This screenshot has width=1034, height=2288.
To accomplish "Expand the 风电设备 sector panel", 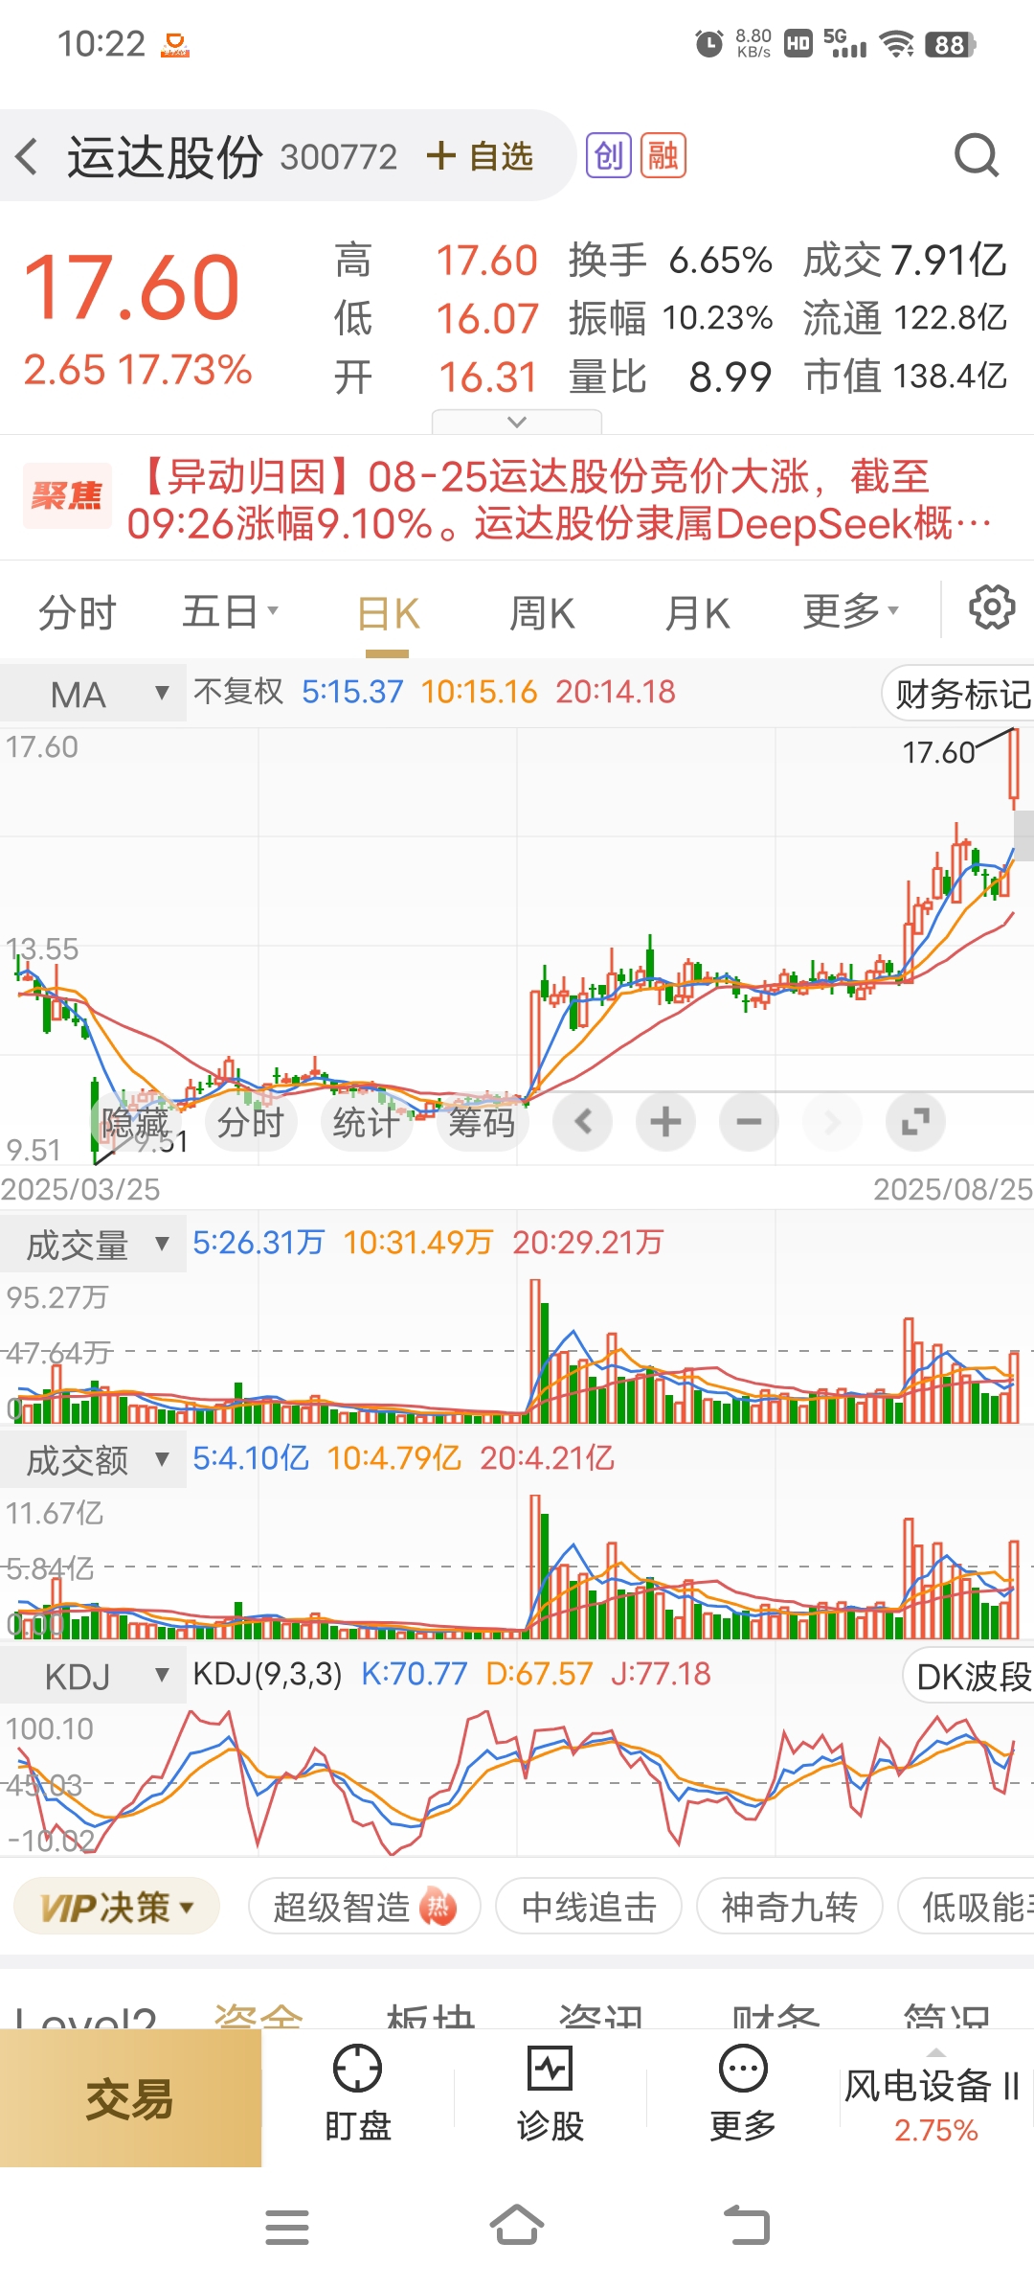I will point(936,2098).
